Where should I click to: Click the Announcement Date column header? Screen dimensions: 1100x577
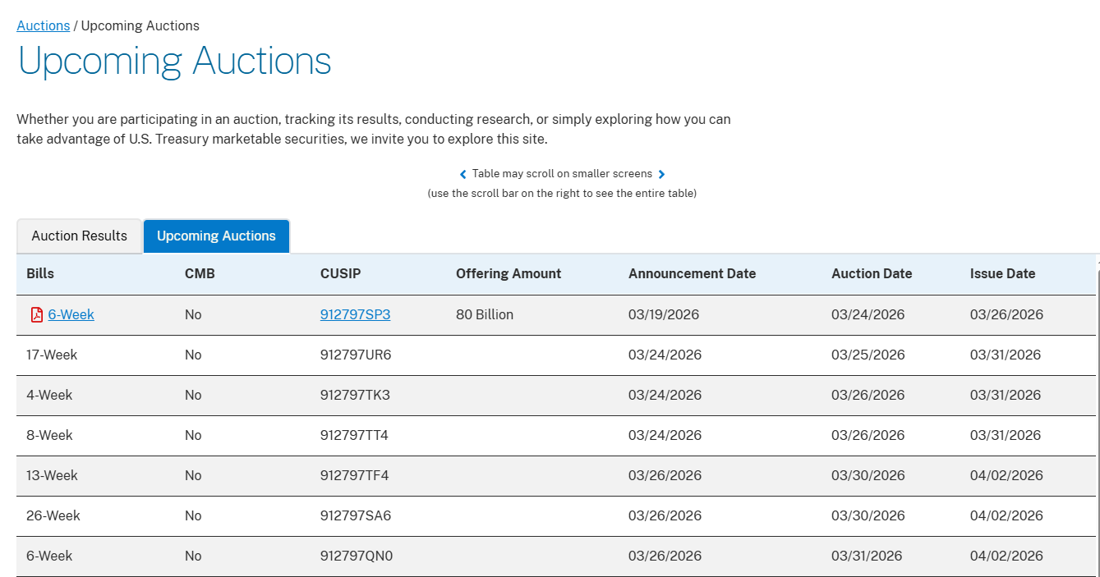[x=692, y=274]
